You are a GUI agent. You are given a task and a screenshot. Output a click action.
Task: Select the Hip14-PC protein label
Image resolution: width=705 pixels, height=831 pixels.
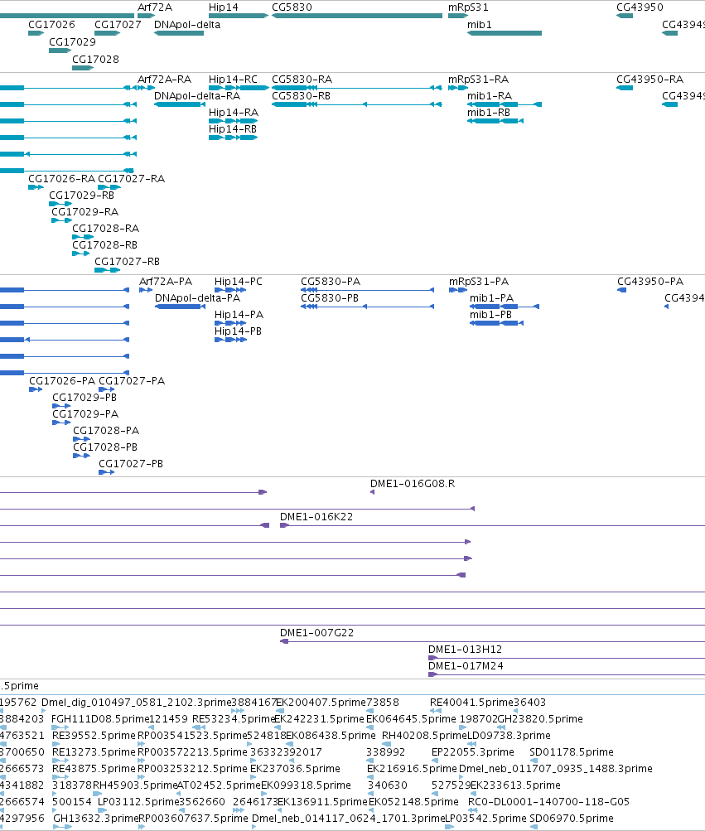click(x=239, y=282)
